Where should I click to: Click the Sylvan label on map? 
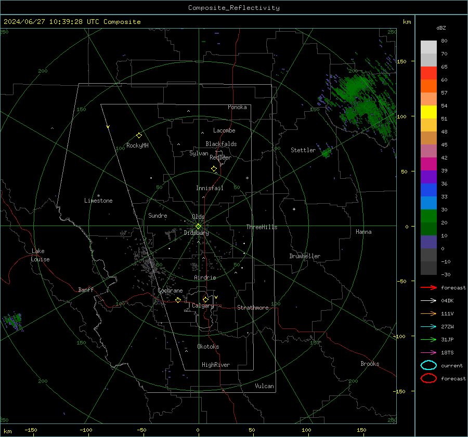coord(199,153)
